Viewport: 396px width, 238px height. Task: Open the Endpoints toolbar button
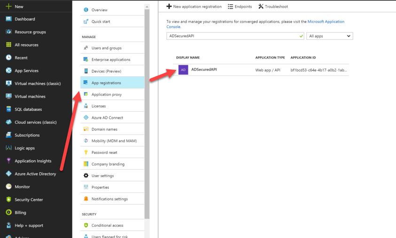[240, 6]
